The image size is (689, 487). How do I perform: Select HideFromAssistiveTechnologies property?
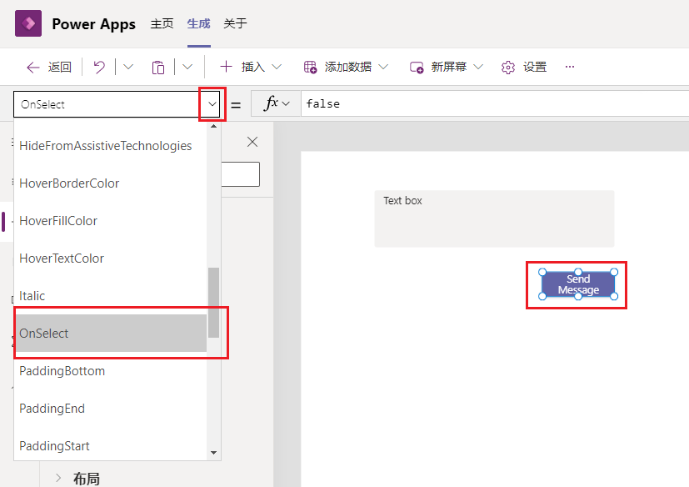click(110, 146)
